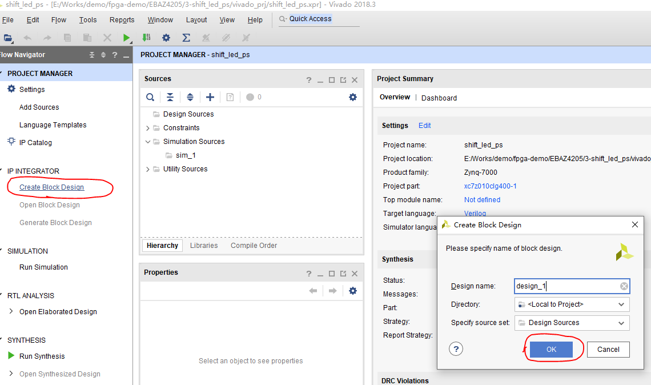Click Cancel in Create Block Design
The image size is (651, 385).
click(x=608, y=349)
